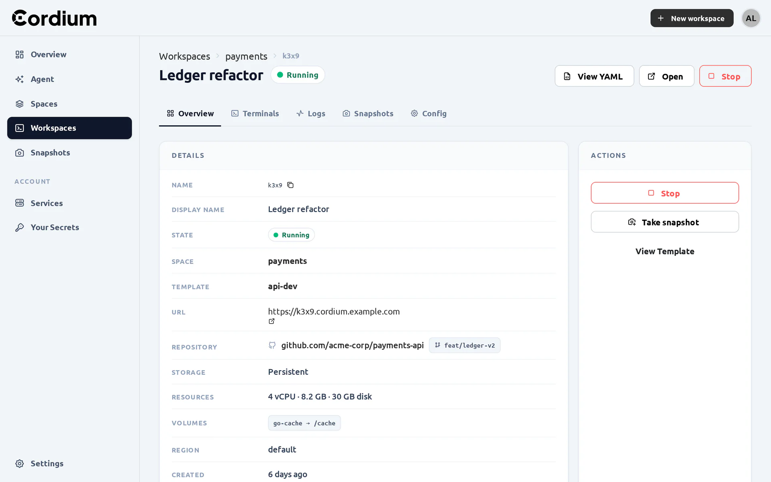Open Your Secrets page
This screenshot has height=482, width=771.
[69, 227]
